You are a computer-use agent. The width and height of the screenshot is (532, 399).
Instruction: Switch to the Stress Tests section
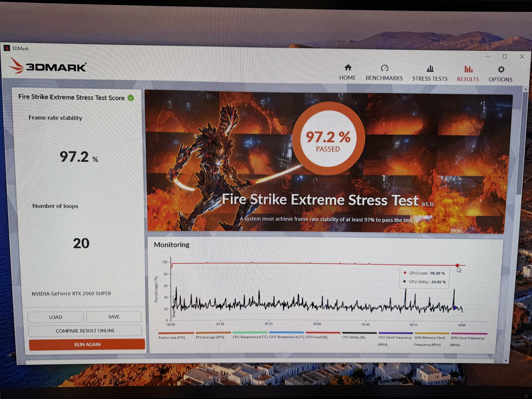tap(430, 73)
